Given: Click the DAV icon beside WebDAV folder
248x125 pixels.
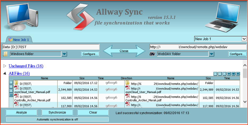Looking at the screenshot, I should pyautogui.click(x=152, y=54).
